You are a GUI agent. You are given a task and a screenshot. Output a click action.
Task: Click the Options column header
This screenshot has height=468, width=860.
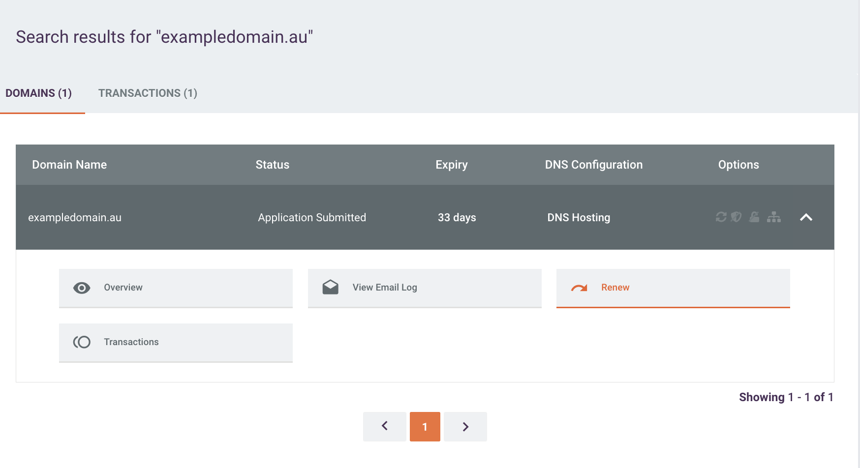pos(738,165)
